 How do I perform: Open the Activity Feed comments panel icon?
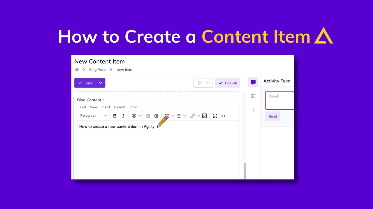coord(253,82)
